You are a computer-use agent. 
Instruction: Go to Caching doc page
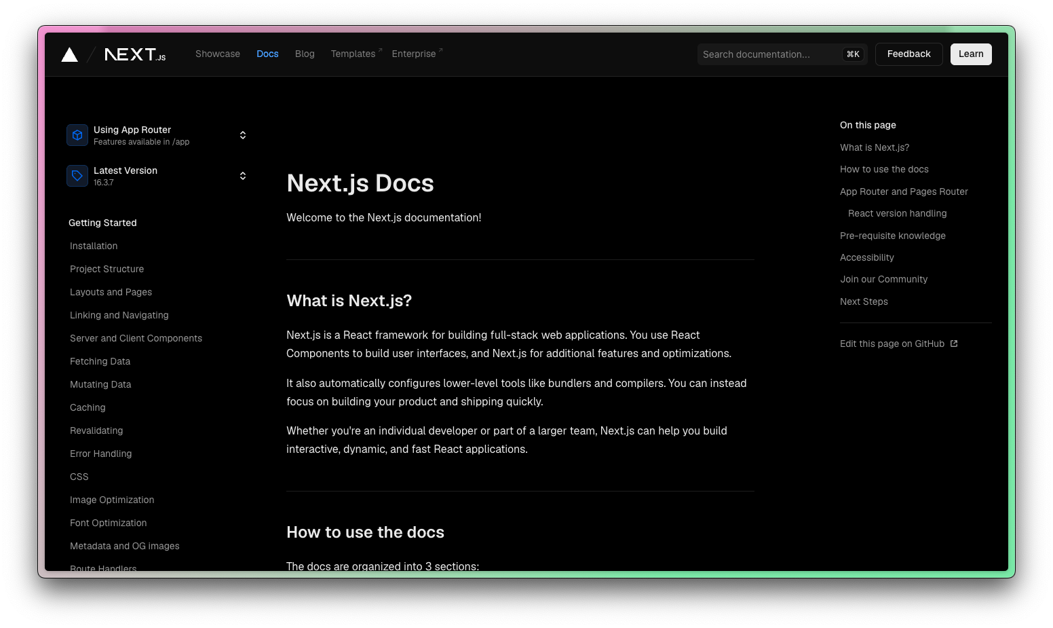[88, 407]
